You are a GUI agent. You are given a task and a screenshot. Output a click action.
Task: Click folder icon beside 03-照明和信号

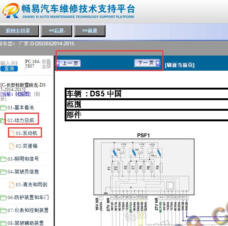(x=3, y=159)
